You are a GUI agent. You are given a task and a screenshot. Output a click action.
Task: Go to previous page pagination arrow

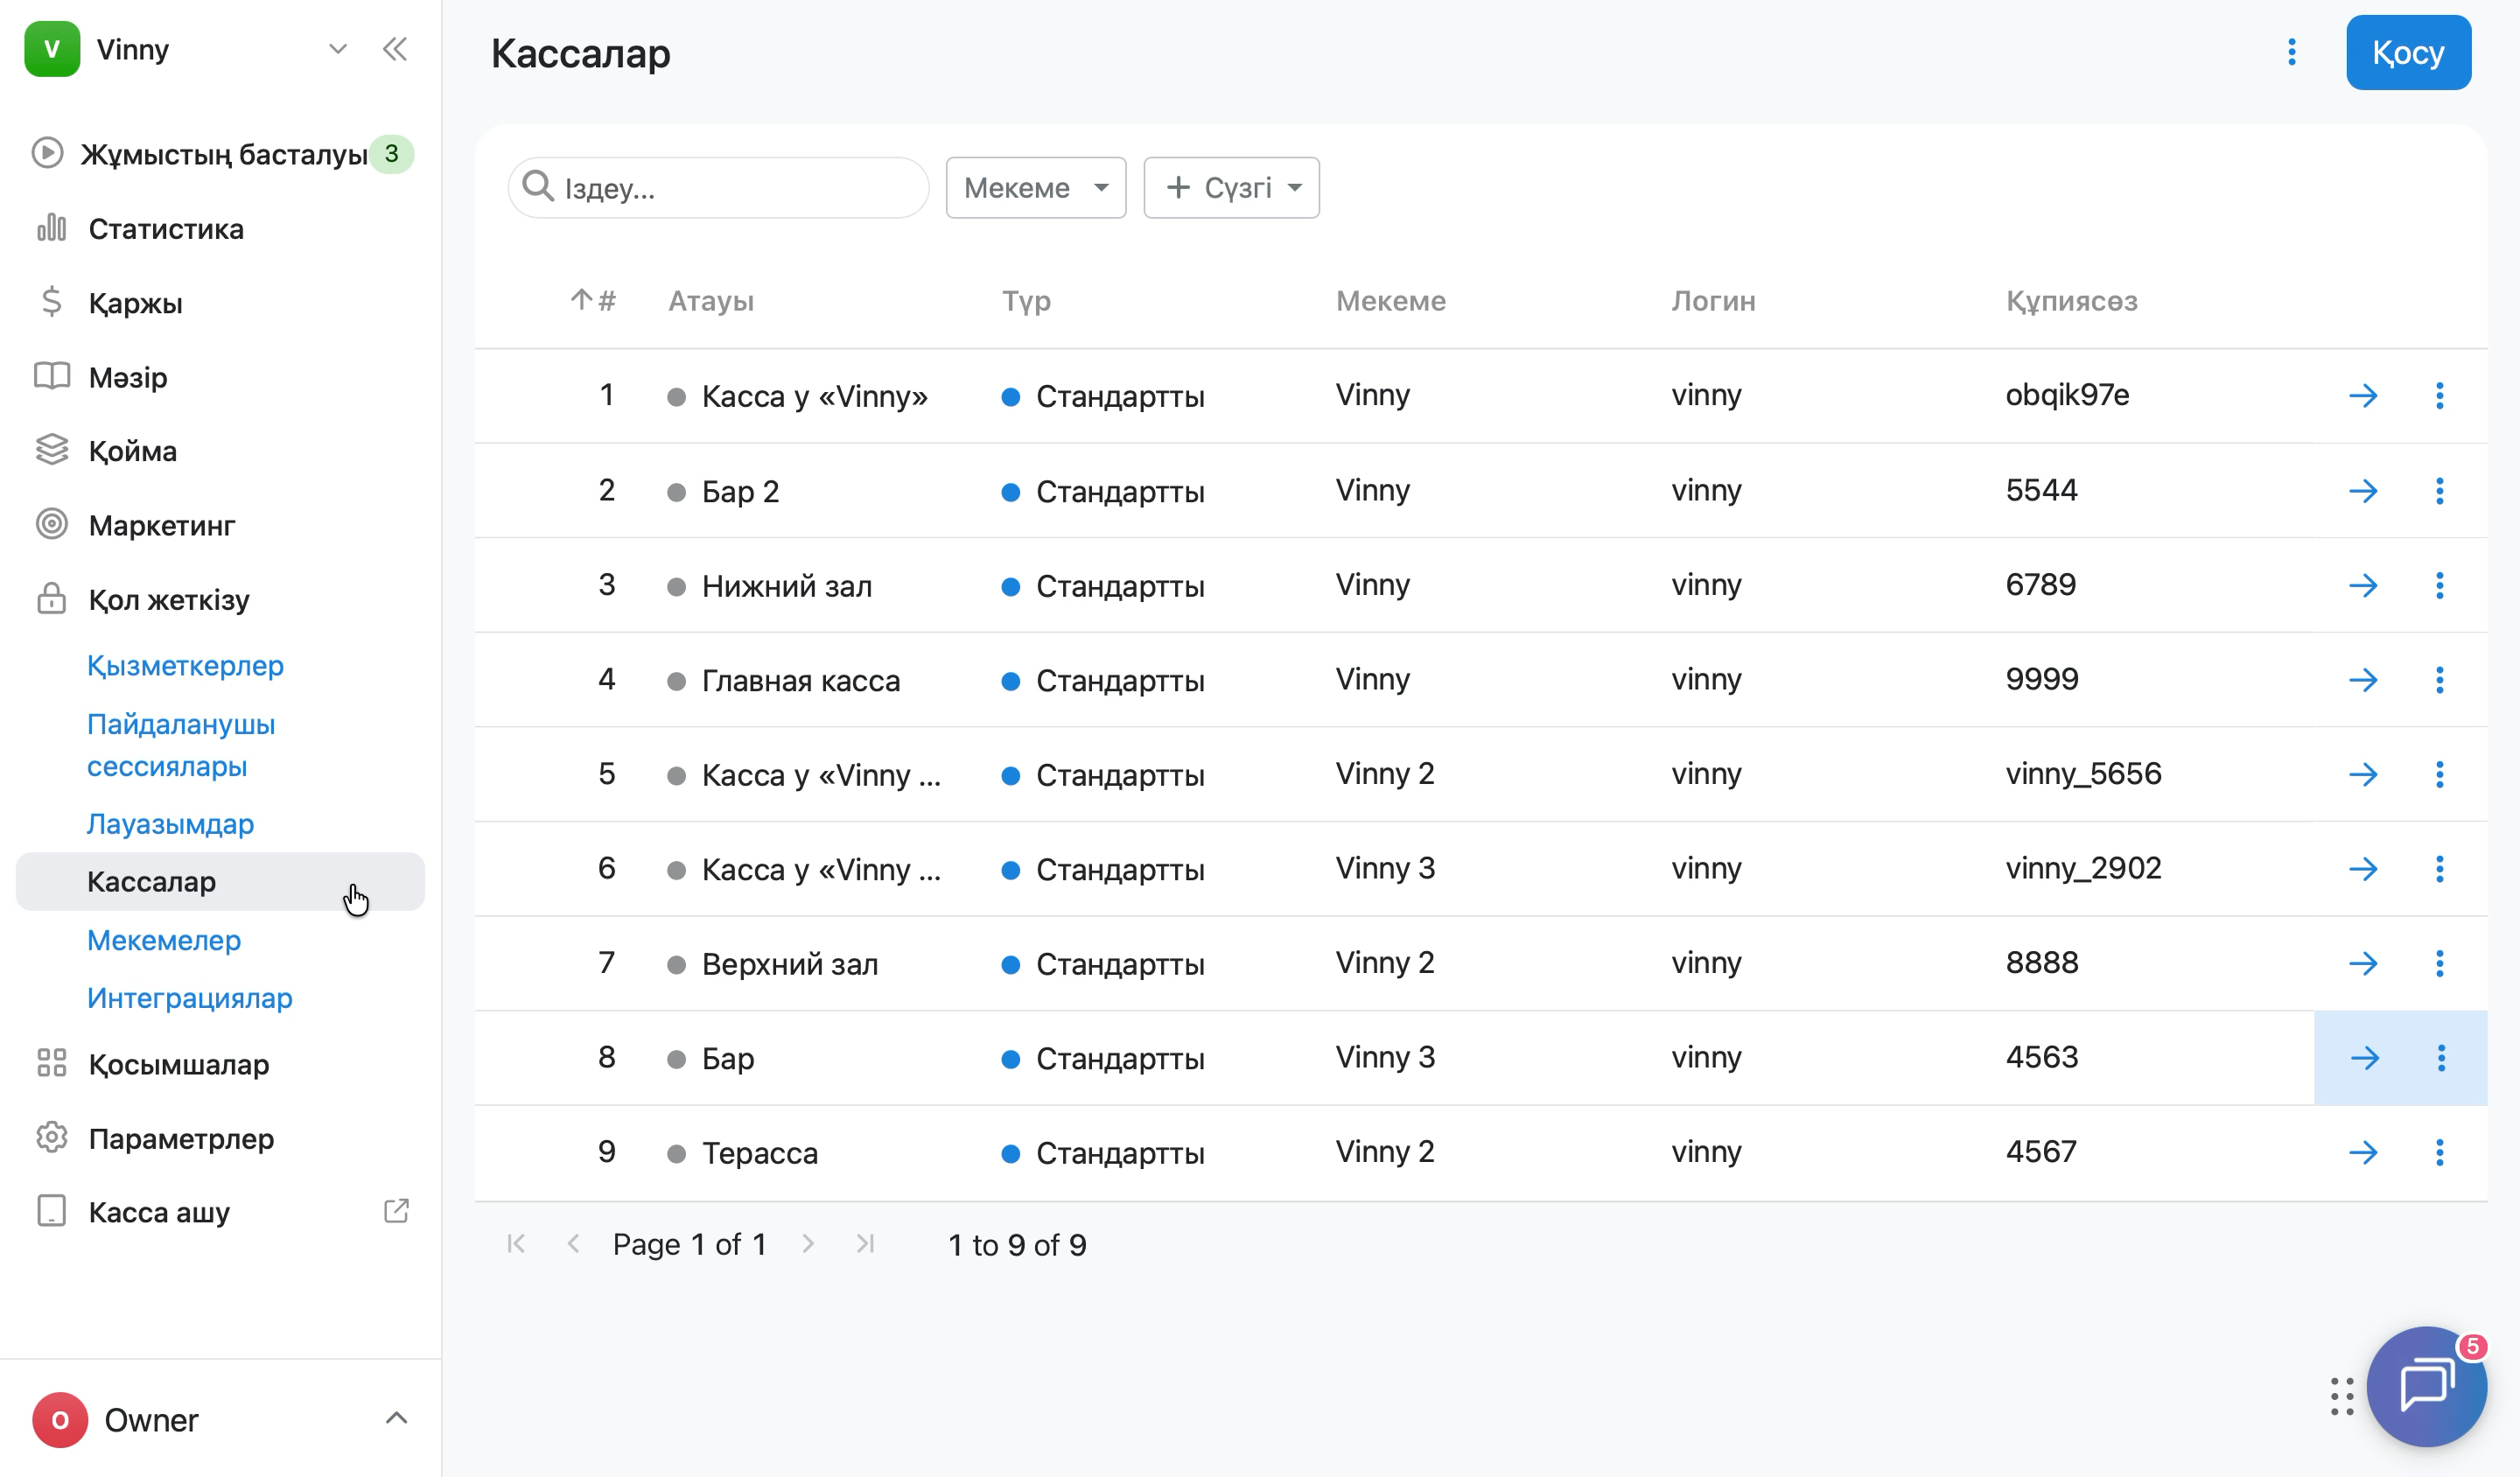573,1243
